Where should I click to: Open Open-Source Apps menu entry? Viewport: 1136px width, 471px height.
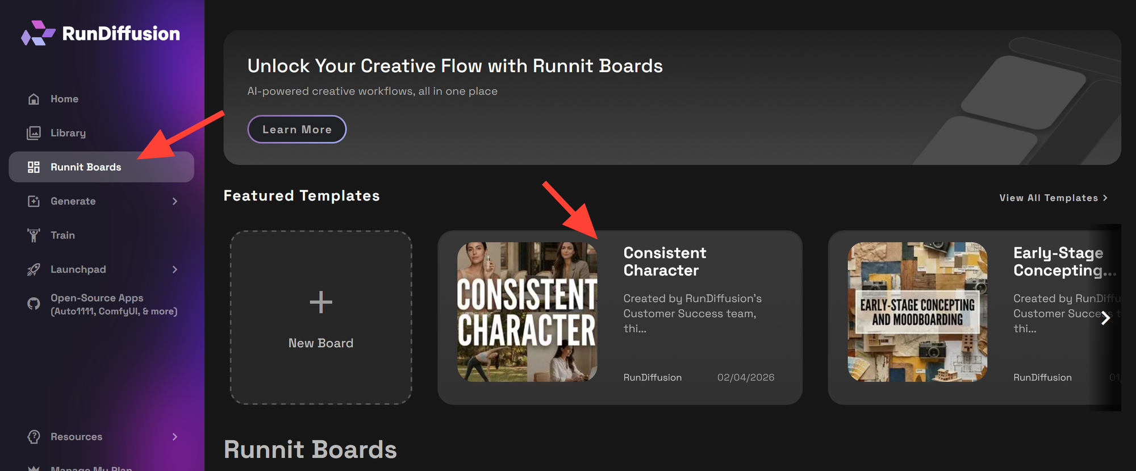tap(102, 304)
